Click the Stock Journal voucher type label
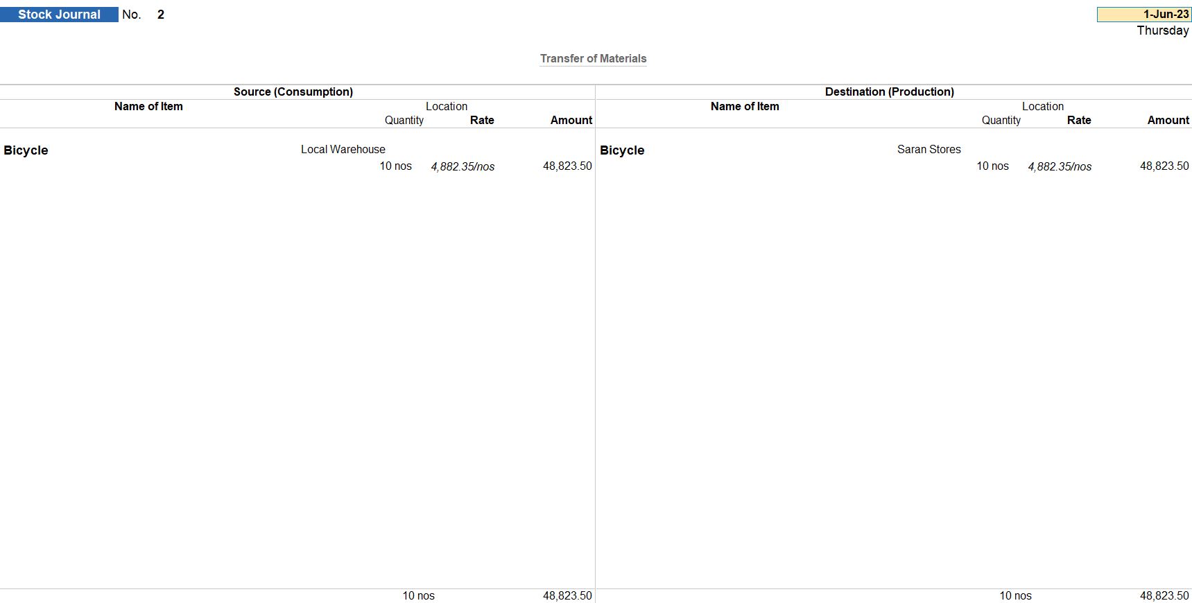Viewport: 1192px width, 603px height. (59, 15)
